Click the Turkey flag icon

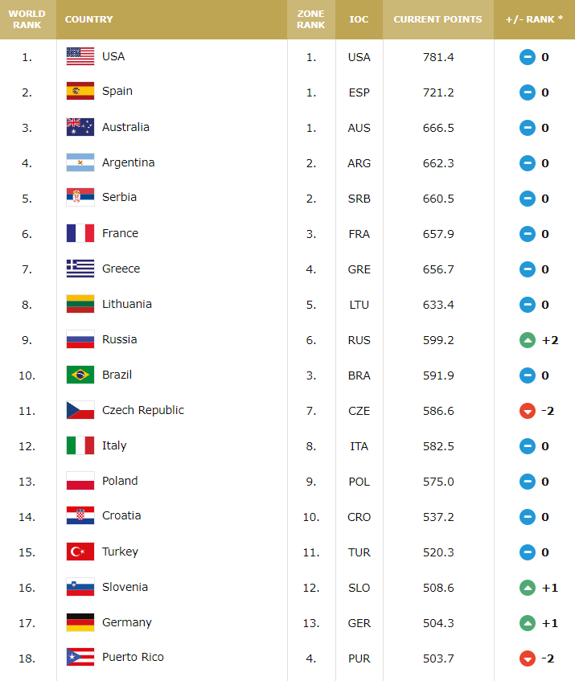[x=80, y=552]
